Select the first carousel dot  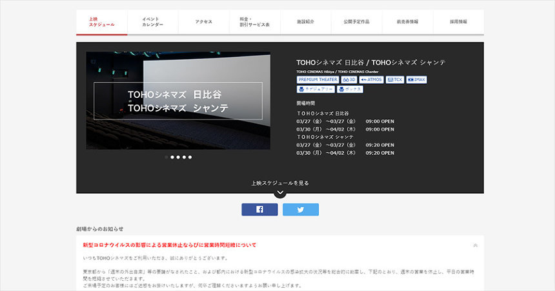pyautogui.click(x=166, y=157)
